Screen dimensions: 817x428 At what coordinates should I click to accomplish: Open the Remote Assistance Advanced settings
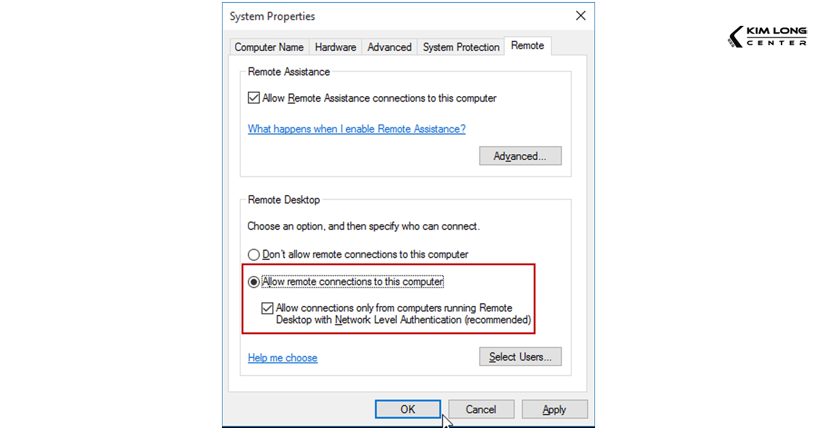pyautogui.click(x=520, y=155)
